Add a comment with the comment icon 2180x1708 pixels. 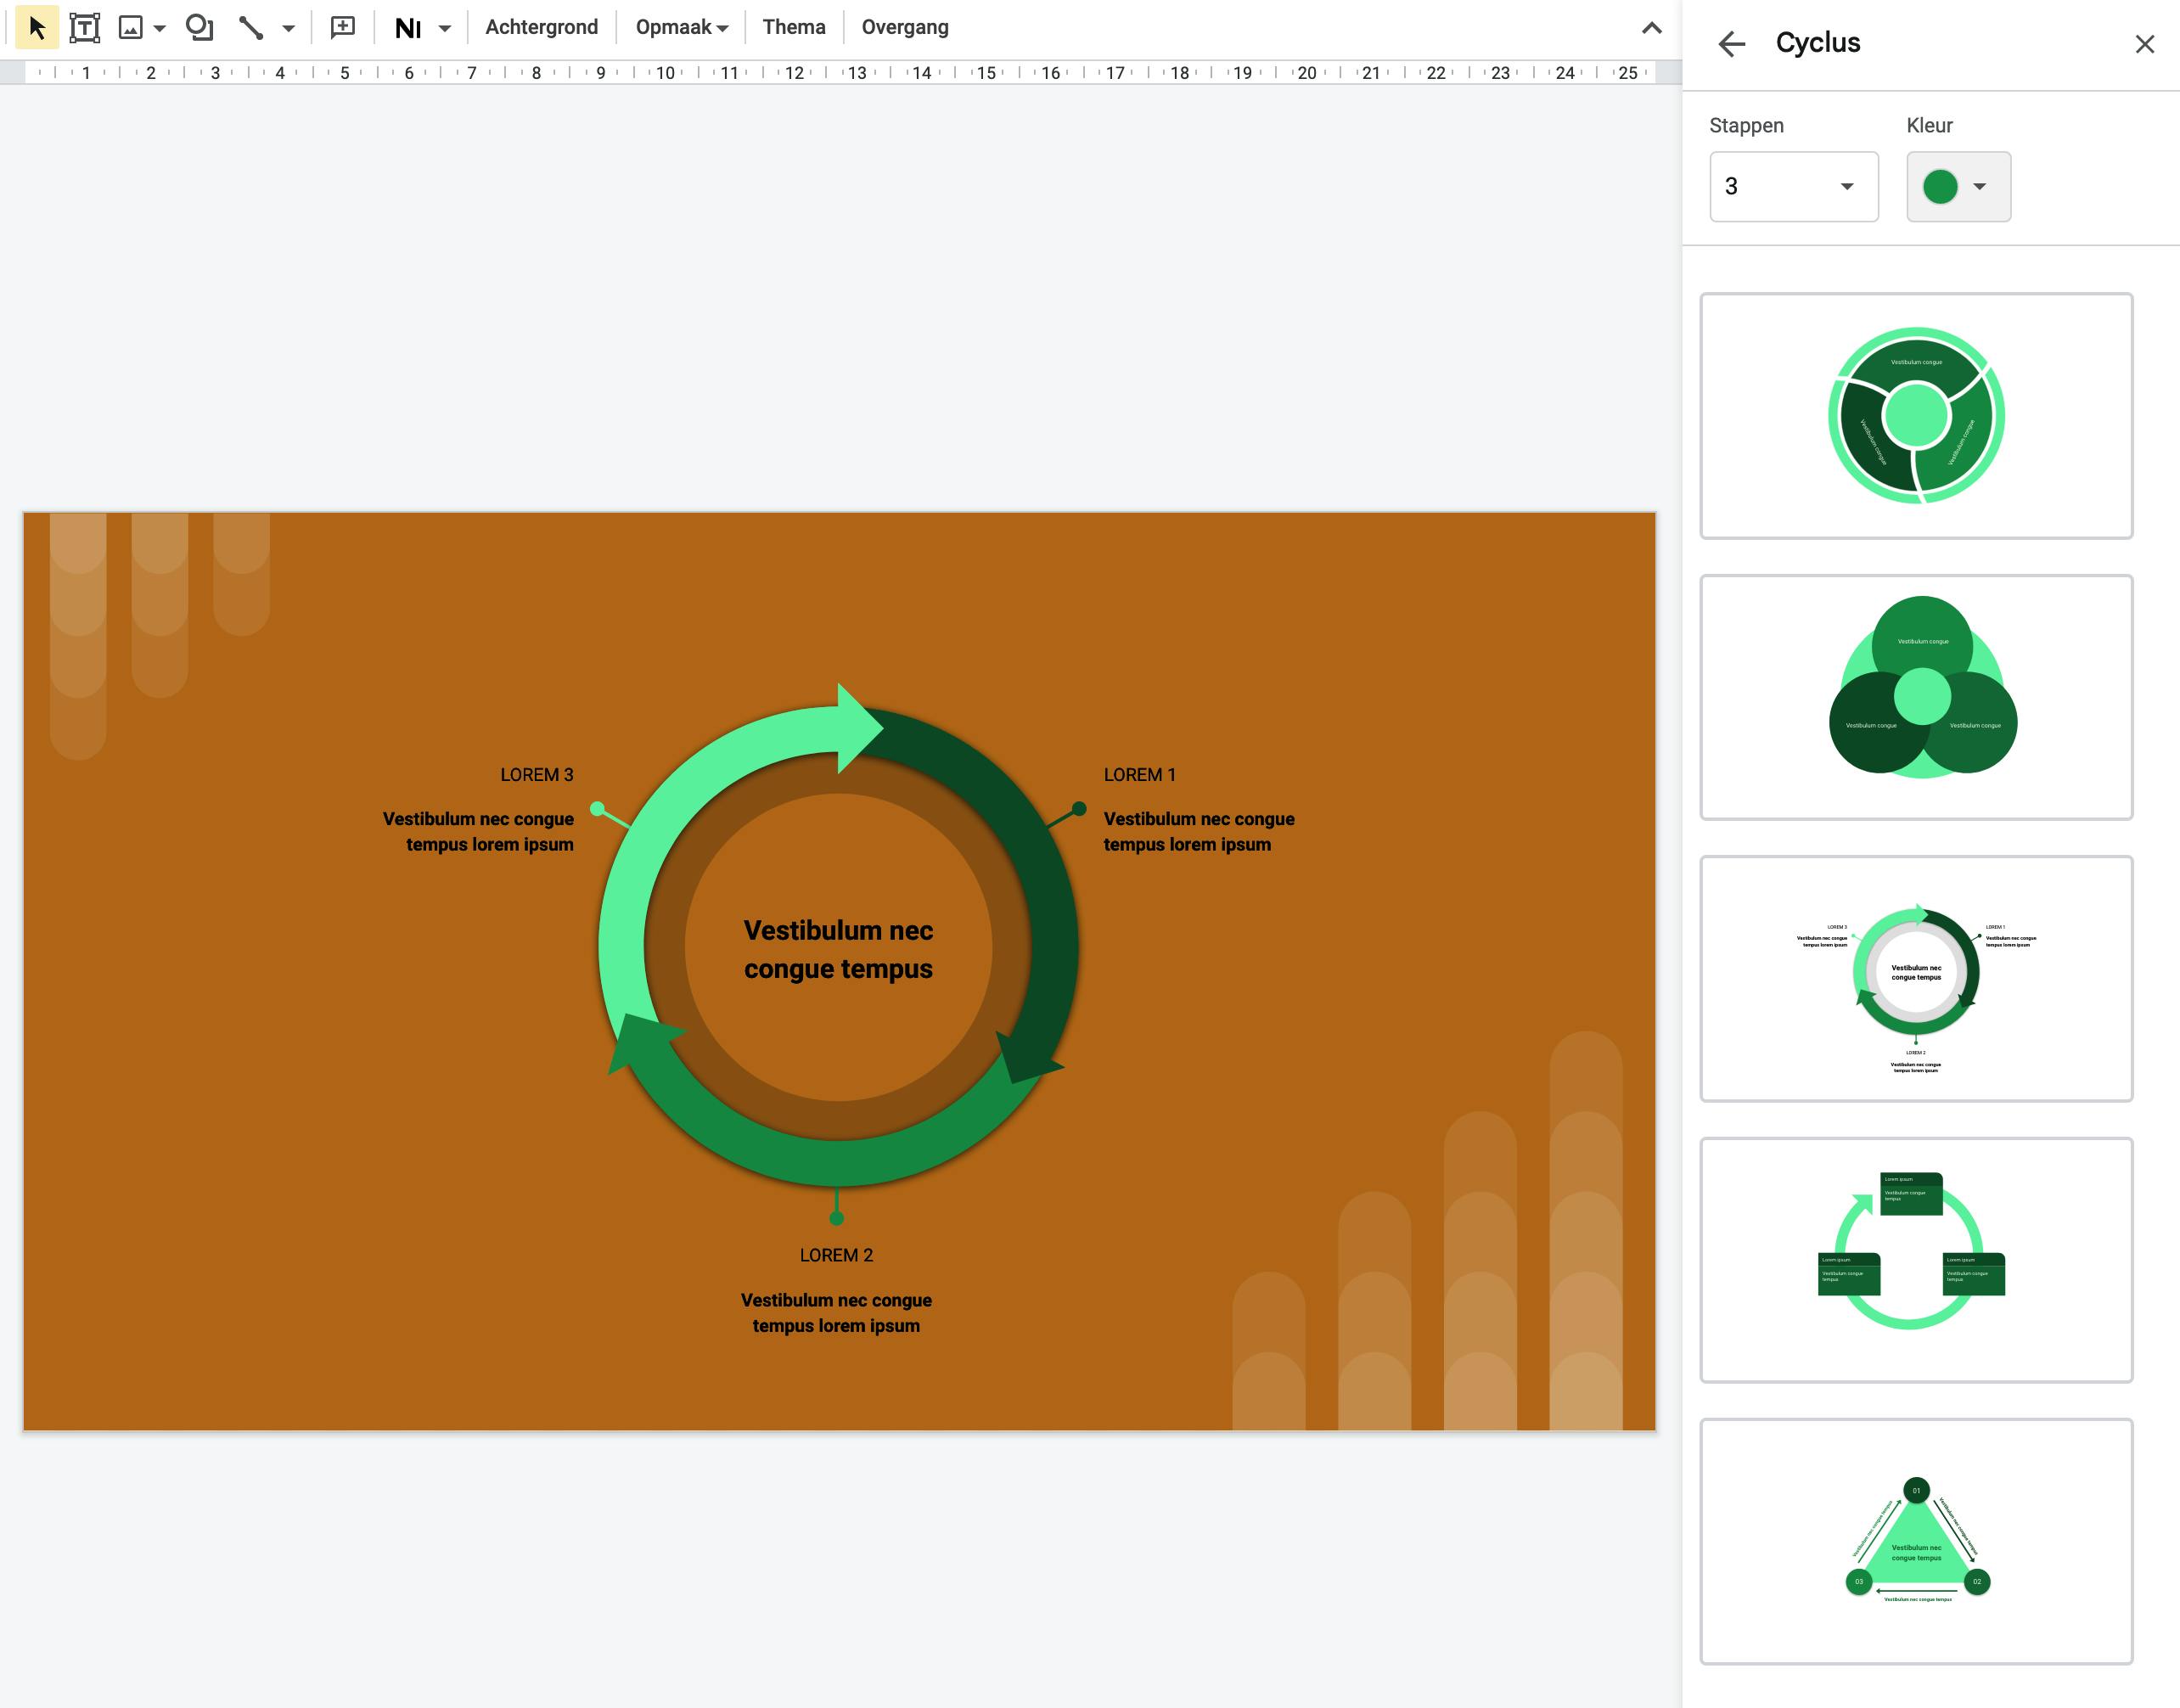click(343, 27)
